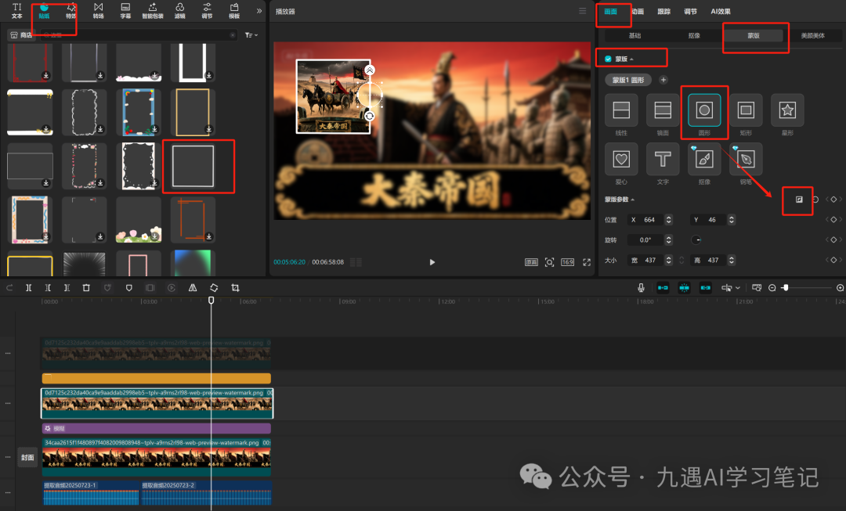Screen dimensions: 846x511
Task: Switch to the 动画 animation tab
Action: 638,11
